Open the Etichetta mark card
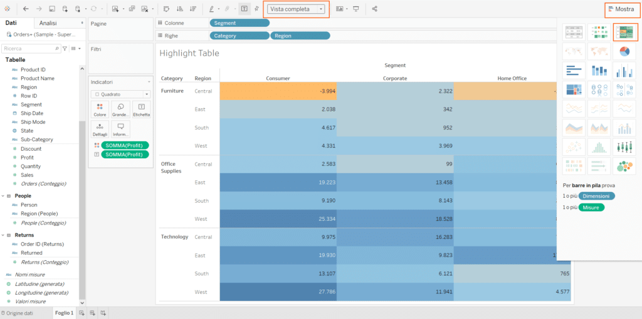The height and width of the screenshot is (319, 642). [x=141, y=110]
